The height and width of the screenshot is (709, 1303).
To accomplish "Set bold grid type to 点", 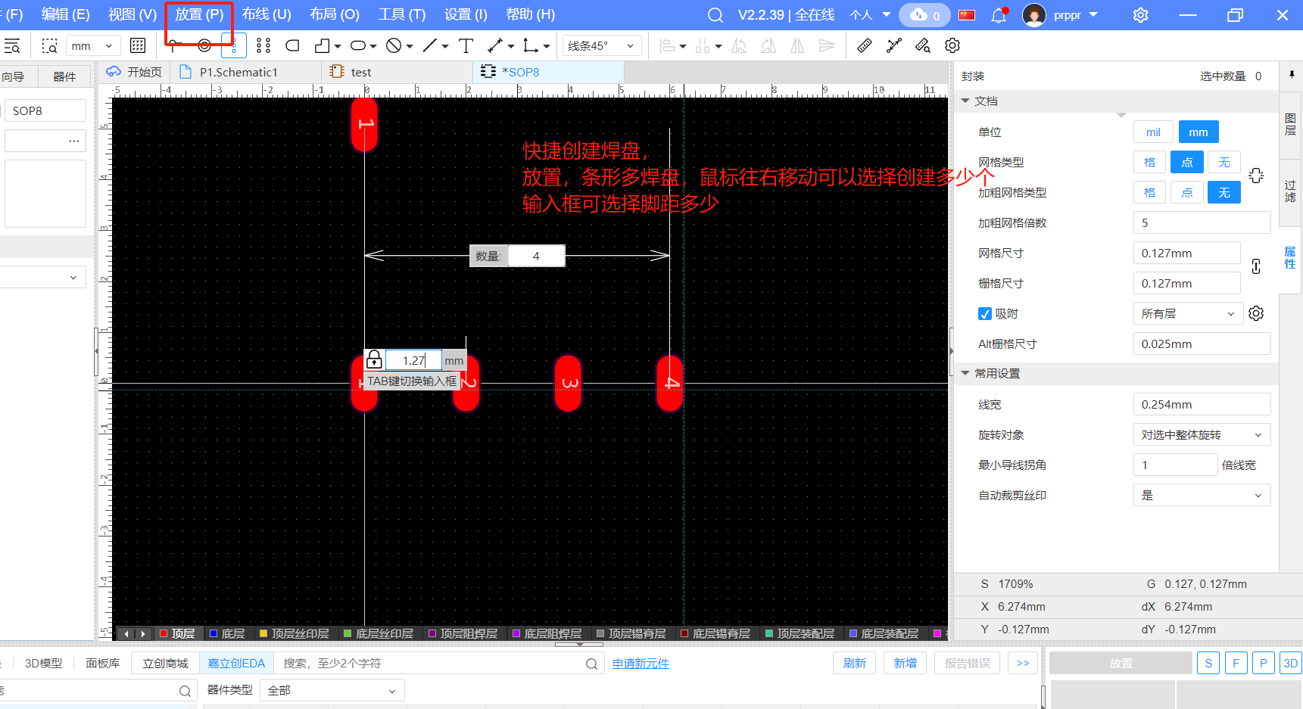I will pyautogui.click(x=1187, y=193).
